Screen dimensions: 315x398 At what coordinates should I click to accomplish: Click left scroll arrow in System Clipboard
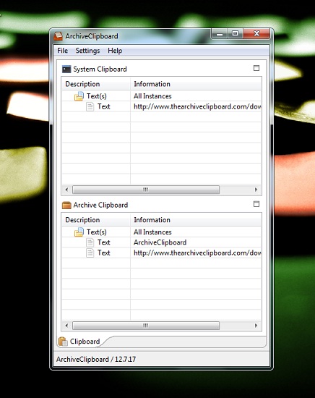tap(66, 190)
